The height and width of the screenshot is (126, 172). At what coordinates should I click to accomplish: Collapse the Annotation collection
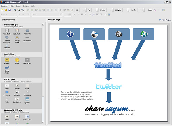pyautogui.click(x=3, y=54)
